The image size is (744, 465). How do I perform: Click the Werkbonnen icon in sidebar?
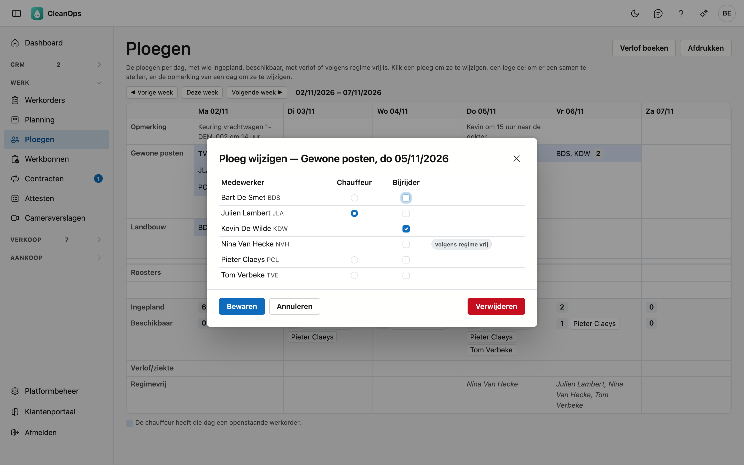click(x=15, y=159)
